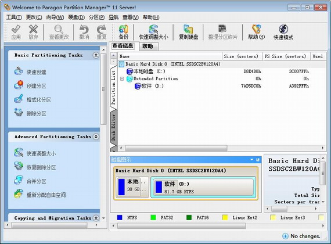Select 软件 (D:) 81.7 GB block in disk map
This screenshot has width=331, height=244.
point(203,187)
